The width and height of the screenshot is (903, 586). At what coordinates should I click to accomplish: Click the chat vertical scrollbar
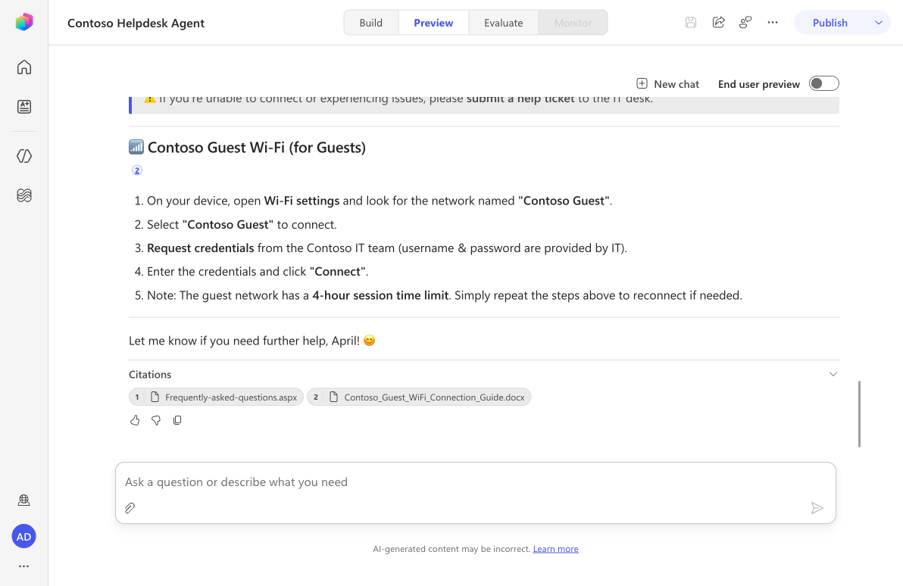coord(858,414)
